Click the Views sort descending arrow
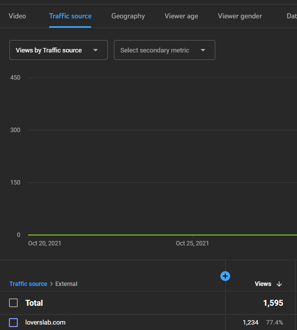Viewport: 297px width, 330px height. click(x=279, y=284)
